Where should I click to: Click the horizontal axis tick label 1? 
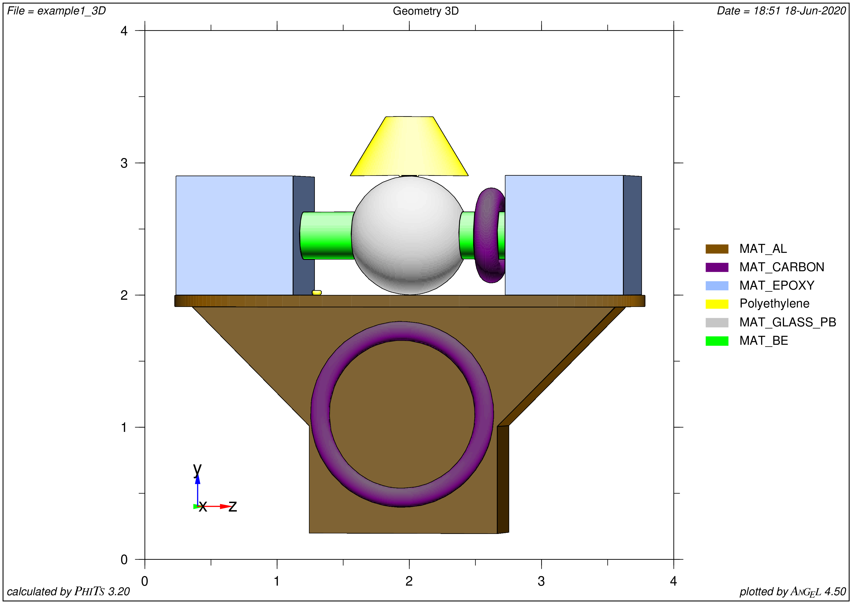pyautogui.click(x=277, y=581)
